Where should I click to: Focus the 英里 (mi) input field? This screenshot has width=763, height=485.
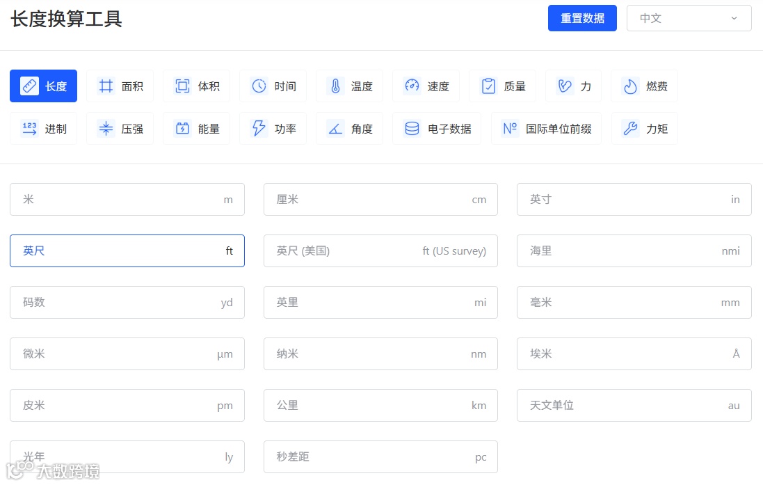tap(380, 303)
